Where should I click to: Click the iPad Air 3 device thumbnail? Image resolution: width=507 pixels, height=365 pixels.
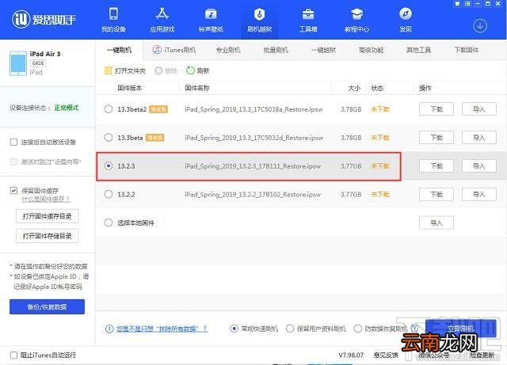click(x=18, y=63)
